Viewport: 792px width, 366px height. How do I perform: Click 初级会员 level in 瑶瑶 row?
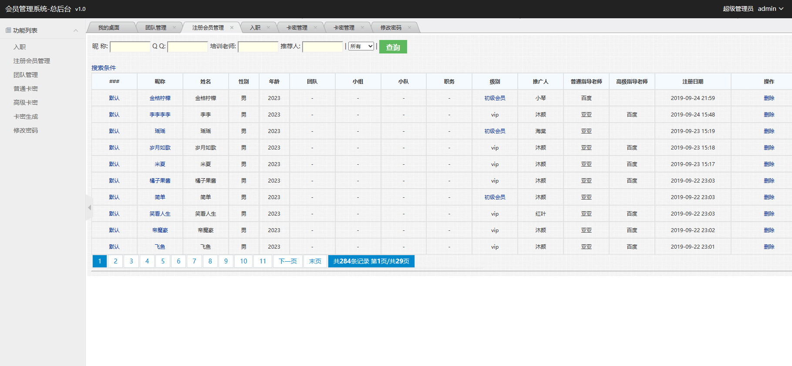(495, 131)
